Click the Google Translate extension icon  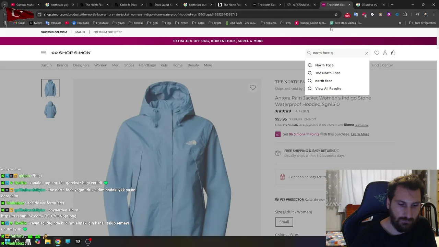point(356,14)
